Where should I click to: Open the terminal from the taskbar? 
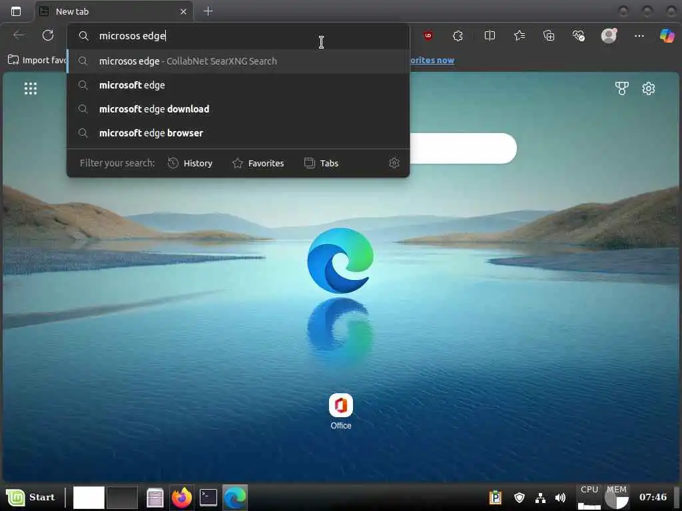pos(208,497)
